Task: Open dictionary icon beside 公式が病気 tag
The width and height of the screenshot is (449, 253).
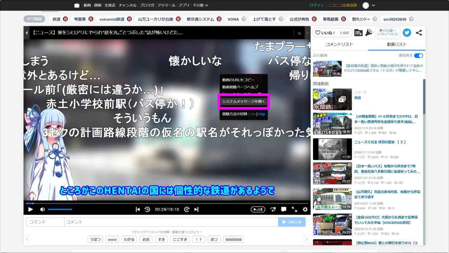Action: coord(314,19)
